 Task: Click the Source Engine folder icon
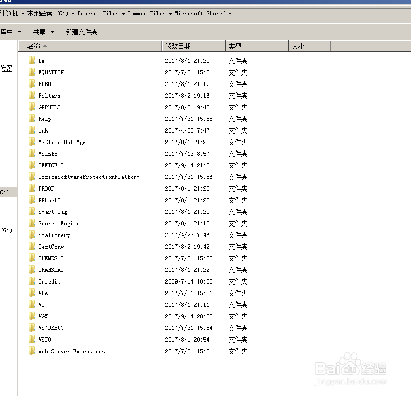pyautogui.click(x=32, y=223)
